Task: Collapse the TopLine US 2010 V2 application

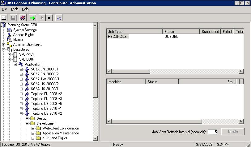Action: pos(21,113)
